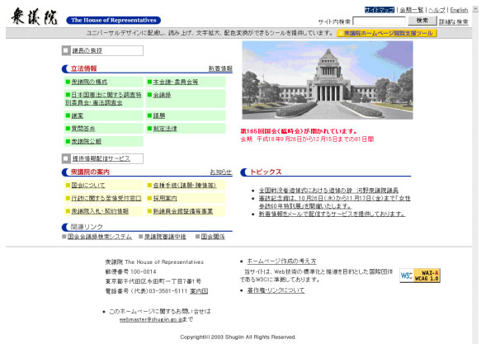Focus the サイト内検索 search field
Screen dimensions: 486x344
pos(379,21)
